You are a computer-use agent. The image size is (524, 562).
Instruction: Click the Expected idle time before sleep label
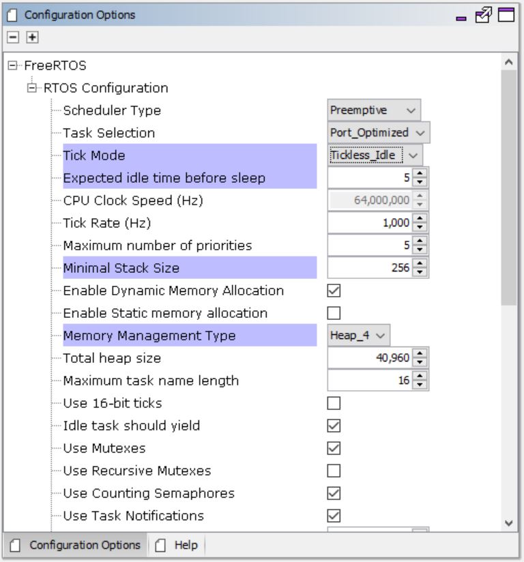(x=164, y=178)
